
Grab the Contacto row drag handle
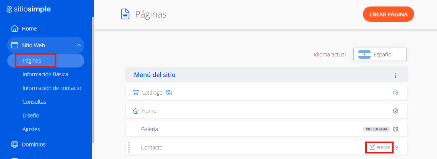[129, 148]
